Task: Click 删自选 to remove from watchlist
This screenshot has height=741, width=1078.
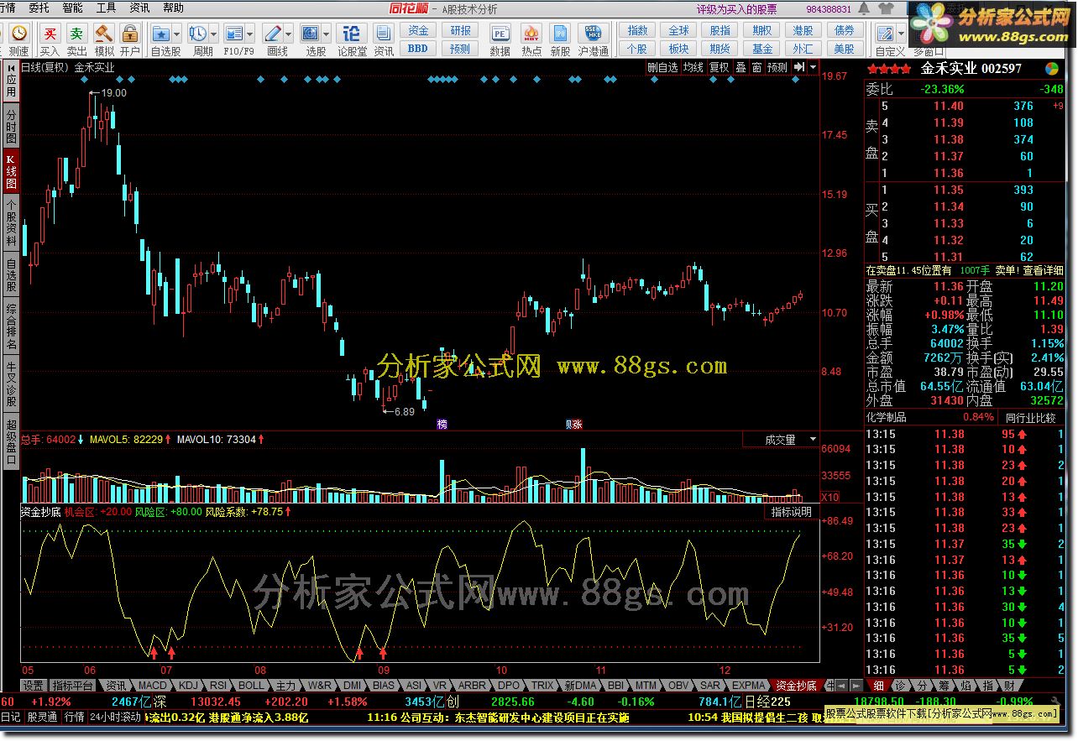Action: point(662,68)
